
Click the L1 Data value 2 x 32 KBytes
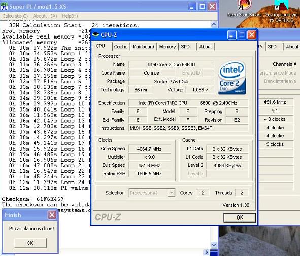[x=227, y=149]
